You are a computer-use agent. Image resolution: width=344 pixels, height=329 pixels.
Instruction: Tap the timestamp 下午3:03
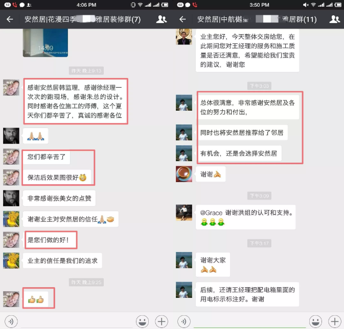click(259, 86)
